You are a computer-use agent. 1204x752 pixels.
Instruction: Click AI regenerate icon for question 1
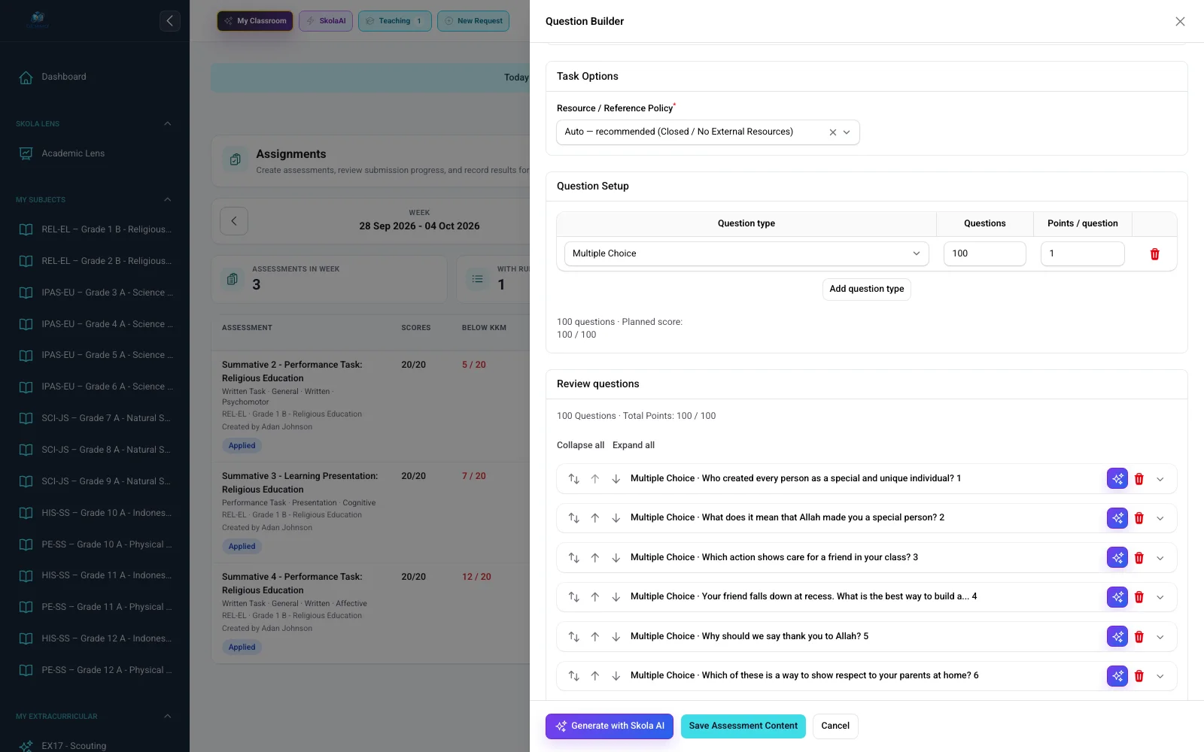[x=1117, y=478]
